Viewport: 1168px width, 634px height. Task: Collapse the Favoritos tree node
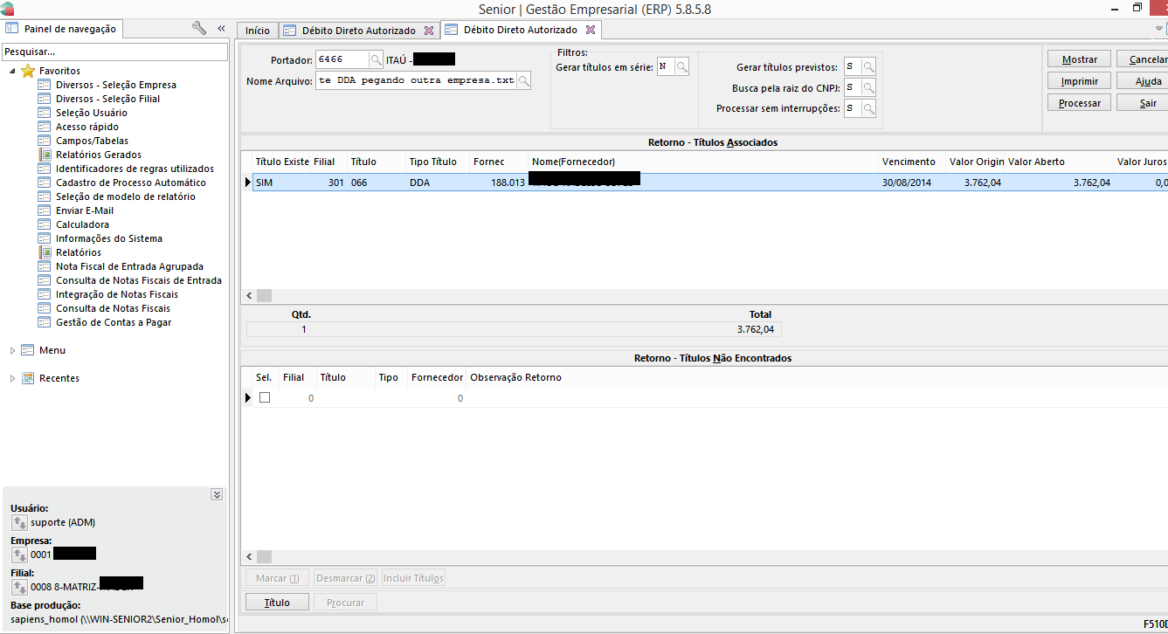pyautogui.click(x=12, y=71)
